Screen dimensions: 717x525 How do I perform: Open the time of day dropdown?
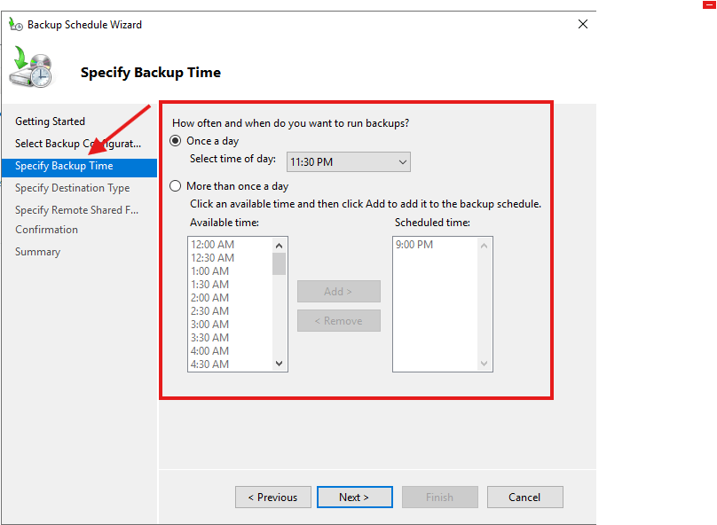pyautogui.click(x=349, y=162)
